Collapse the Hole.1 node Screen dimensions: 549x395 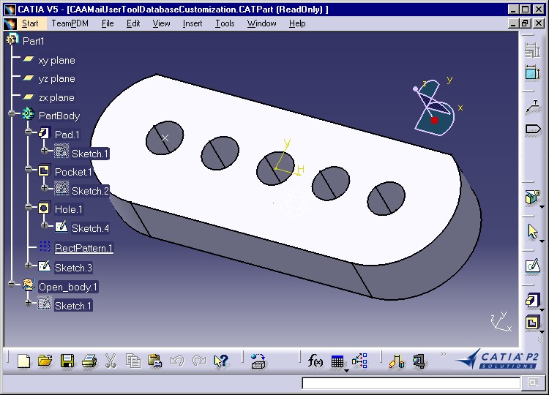29,207
